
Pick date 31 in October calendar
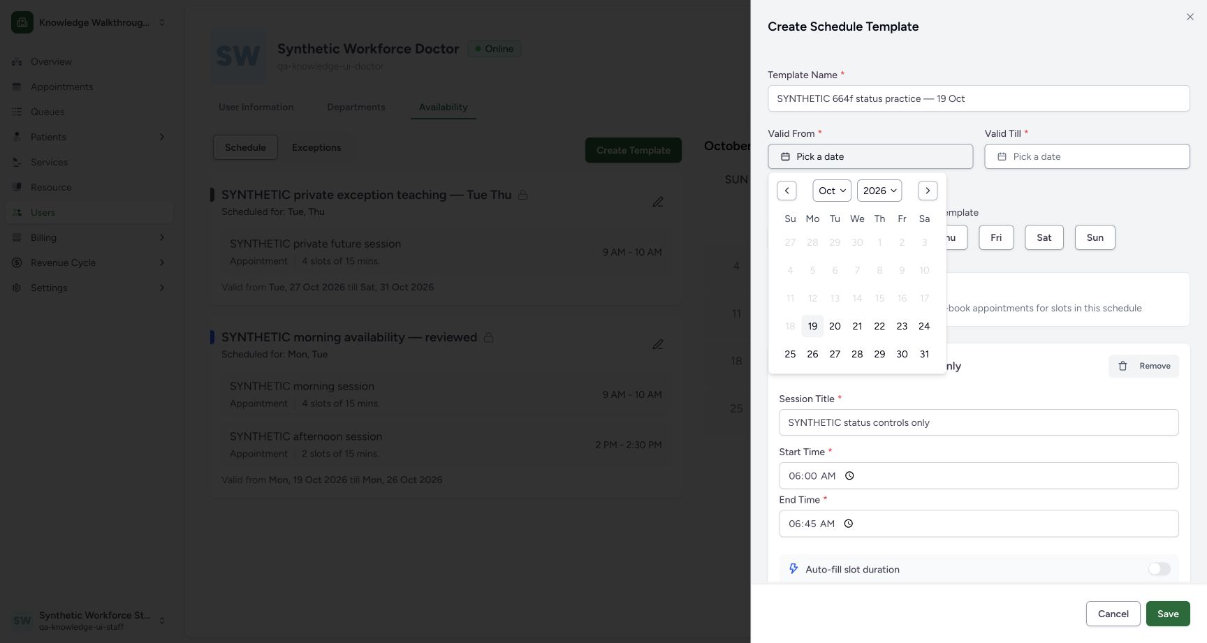coord(924,354)
